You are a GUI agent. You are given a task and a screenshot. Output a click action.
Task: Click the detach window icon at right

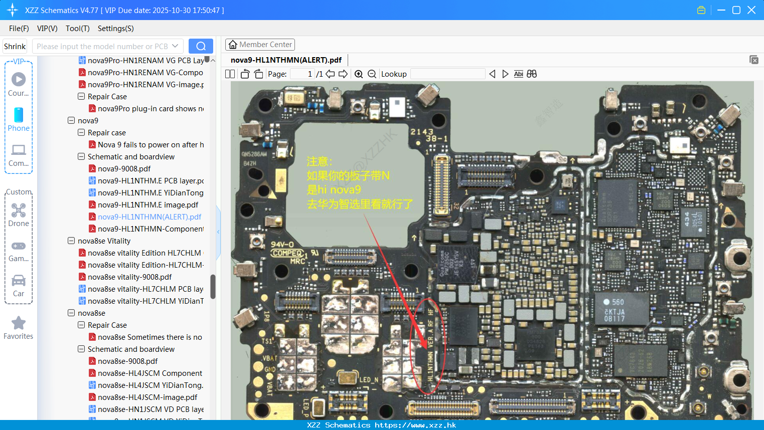pos(754,60)
